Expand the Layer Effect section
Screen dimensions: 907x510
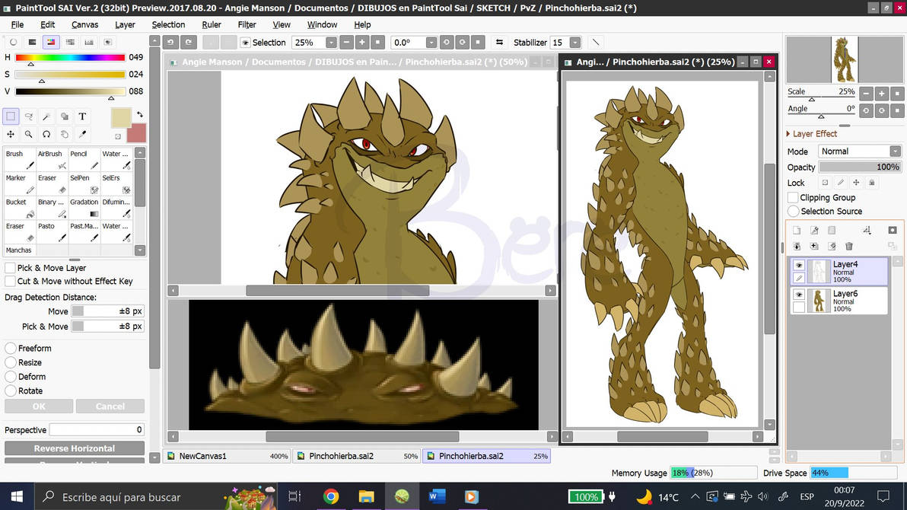tap(789, 133)
